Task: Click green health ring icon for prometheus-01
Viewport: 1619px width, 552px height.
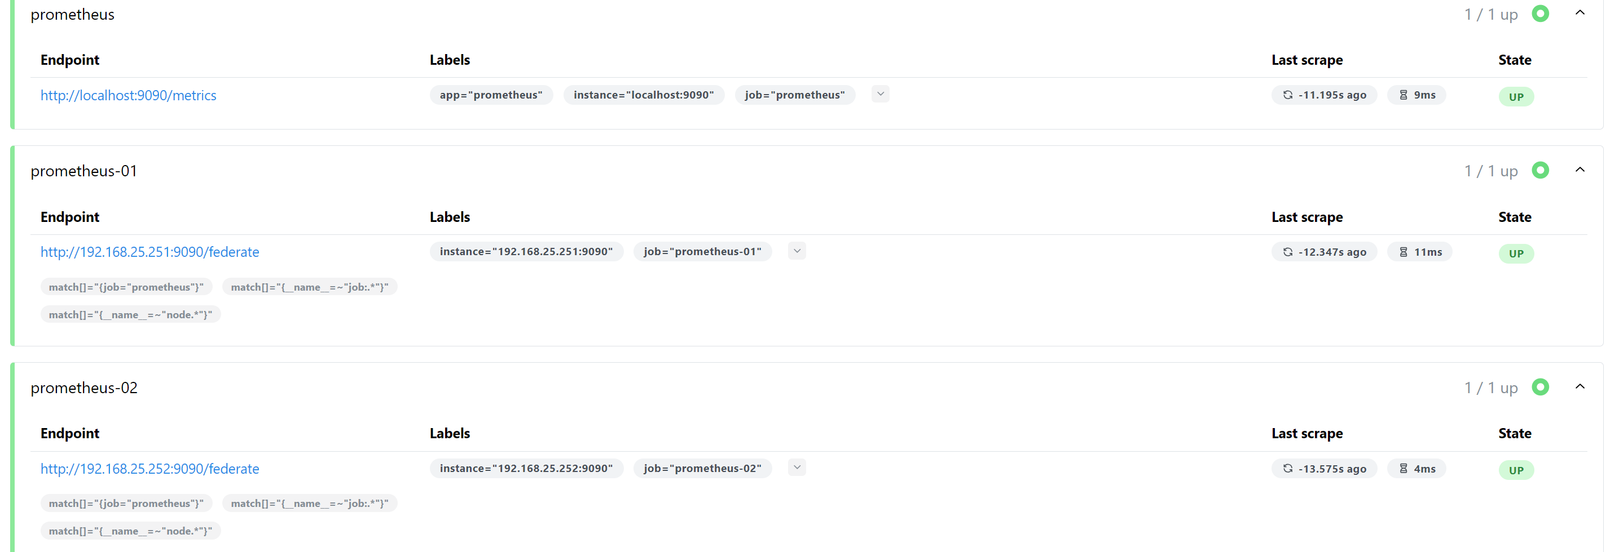Action: pyautogui.click(x=1541, y=170)
